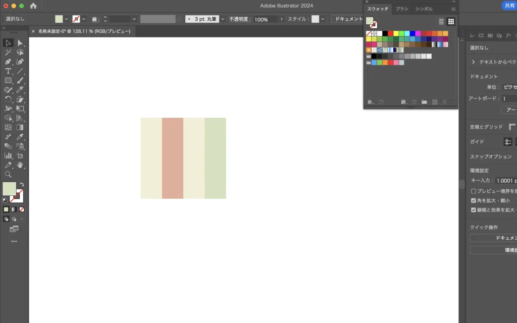Switch swatches to list view
Viewport: 517px width, 323px height.
441,22
